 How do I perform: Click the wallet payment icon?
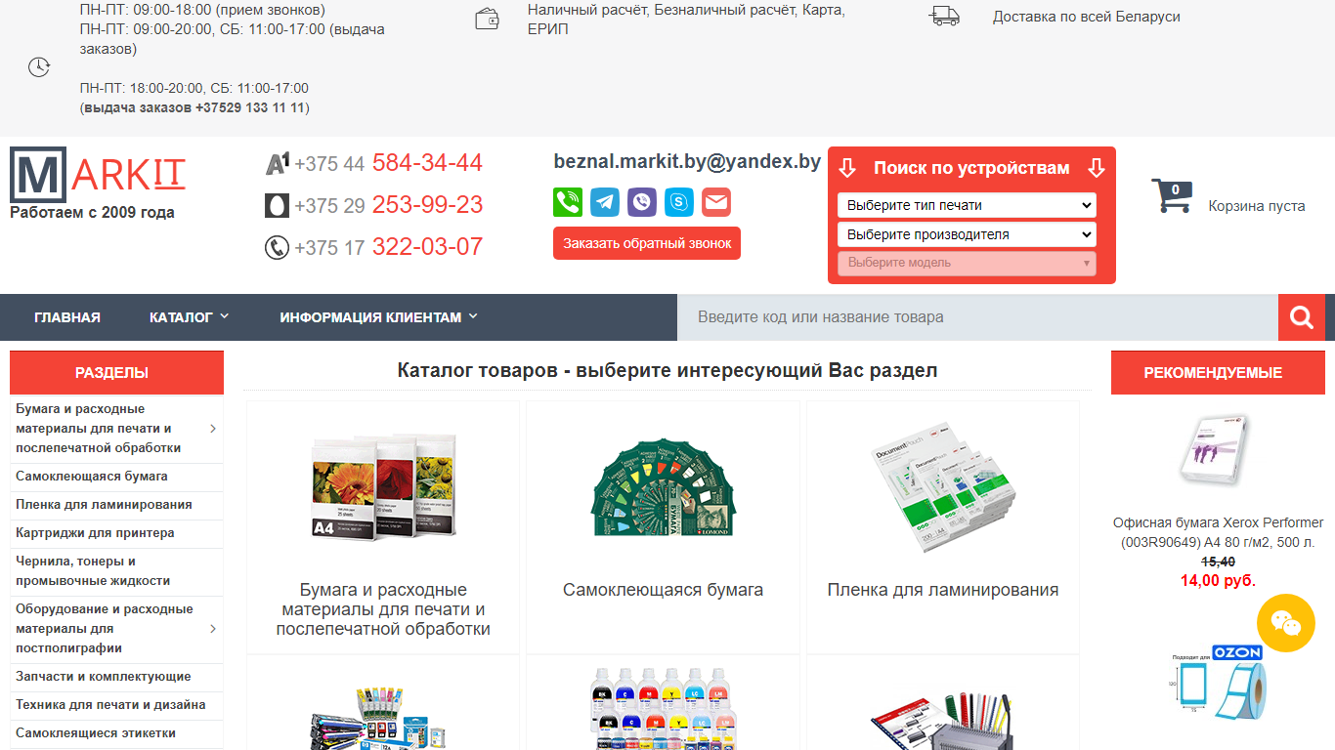coord(487,19)
